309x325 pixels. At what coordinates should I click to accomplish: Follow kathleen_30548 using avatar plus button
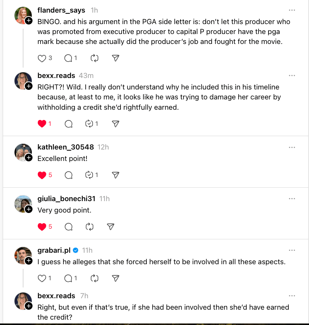(29, 158)
